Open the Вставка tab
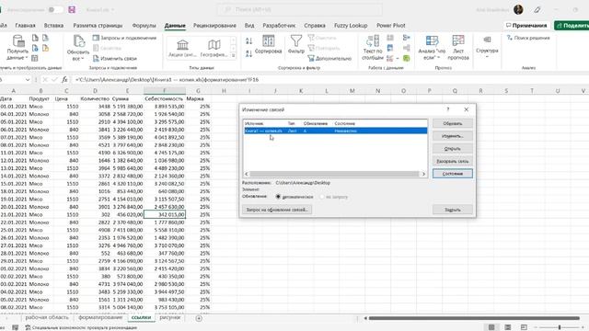Image resolution: width=589 pixels, height=331 pixels. 53,26
